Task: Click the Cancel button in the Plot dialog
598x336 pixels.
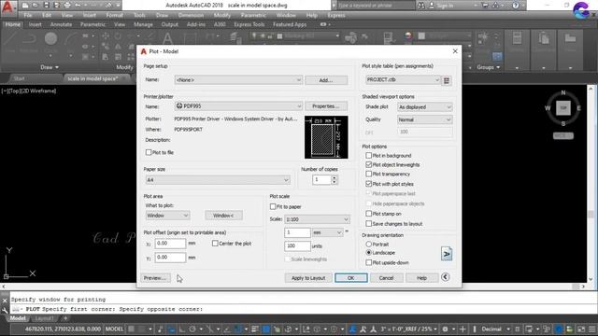Action: [386, 278]
